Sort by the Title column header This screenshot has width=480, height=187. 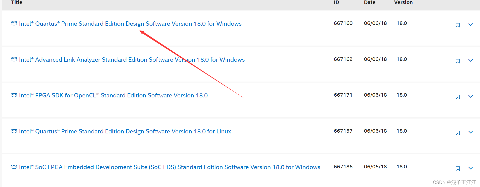[x=17, y=2]
